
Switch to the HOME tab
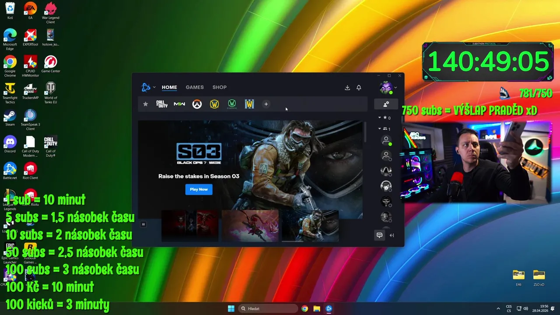[x=169, y=87]
